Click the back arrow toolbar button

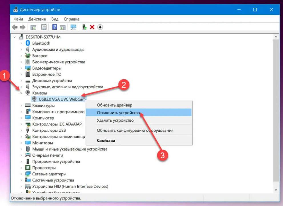(x=15, y=27)
